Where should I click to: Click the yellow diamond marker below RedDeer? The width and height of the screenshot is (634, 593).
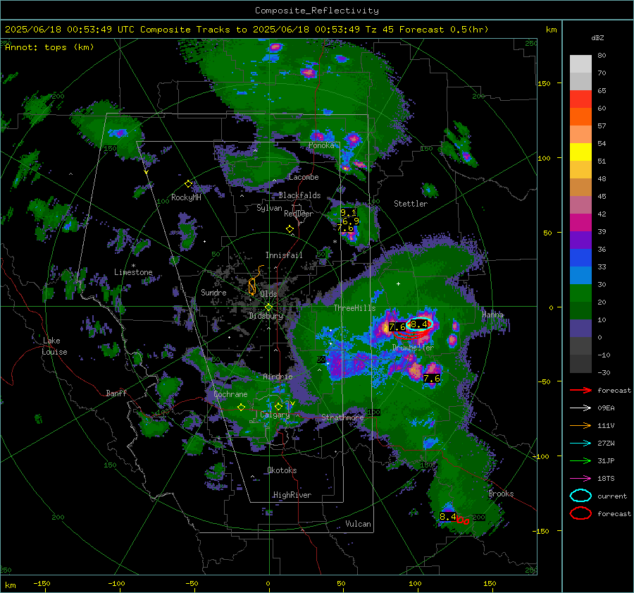290,229
